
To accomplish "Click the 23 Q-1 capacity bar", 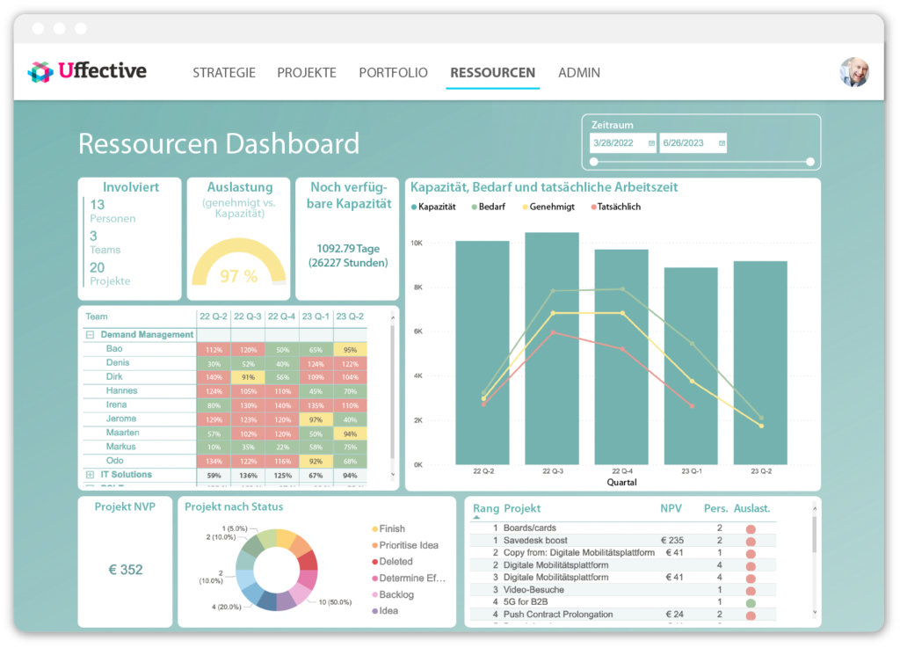I will (691, 366).
